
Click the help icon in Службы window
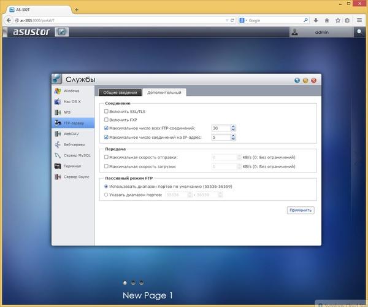(297, 80)
